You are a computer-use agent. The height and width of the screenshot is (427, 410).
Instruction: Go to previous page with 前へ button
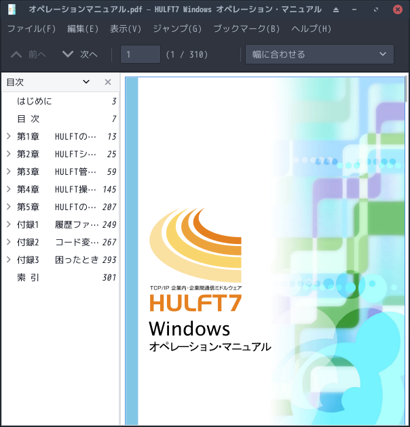point(29,54)
